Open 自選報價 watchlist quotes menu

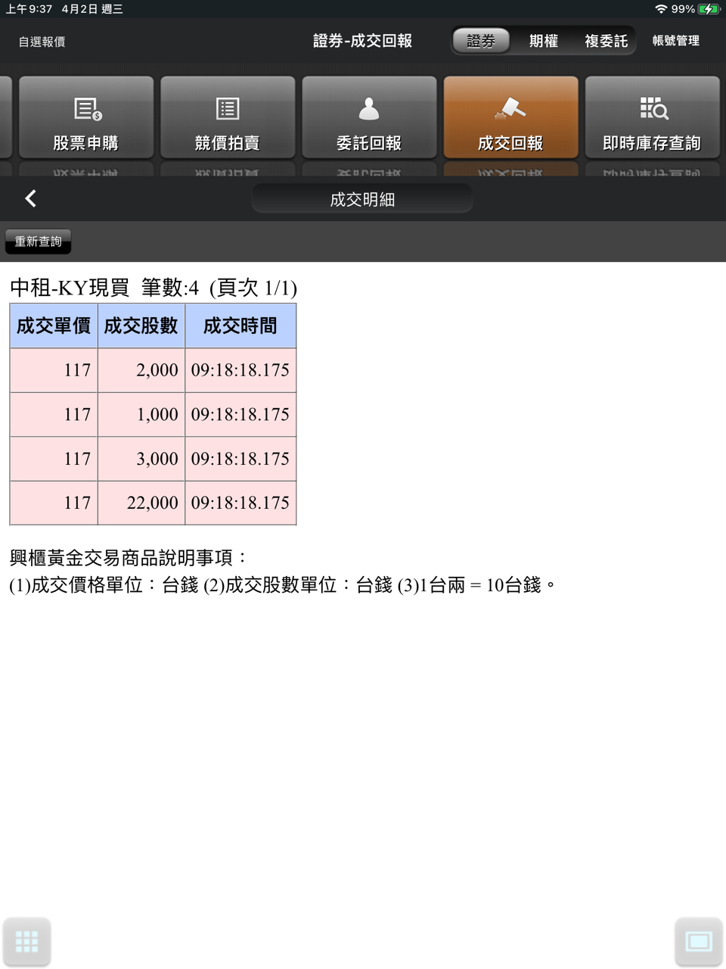point(42,42)
